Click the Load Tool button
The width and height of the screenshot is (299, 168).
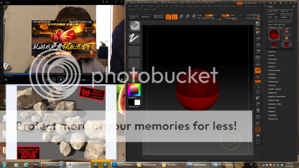274,11
